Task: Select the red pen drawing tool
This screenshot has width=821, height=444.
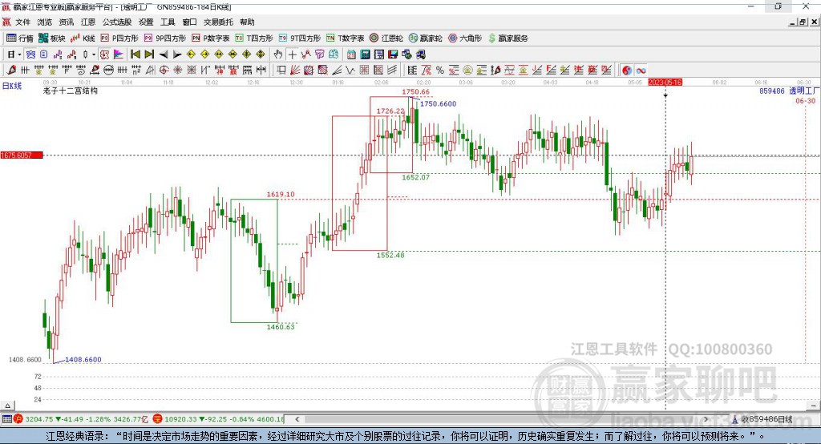Action: (x=11, y=71)
